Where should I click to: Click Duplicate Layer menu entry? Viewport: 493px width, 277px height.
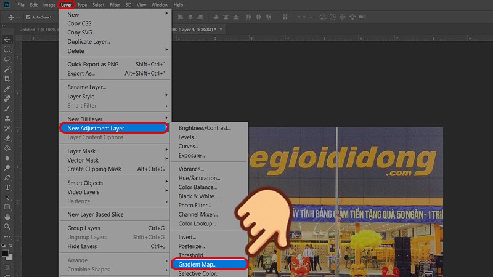[88, 41]
